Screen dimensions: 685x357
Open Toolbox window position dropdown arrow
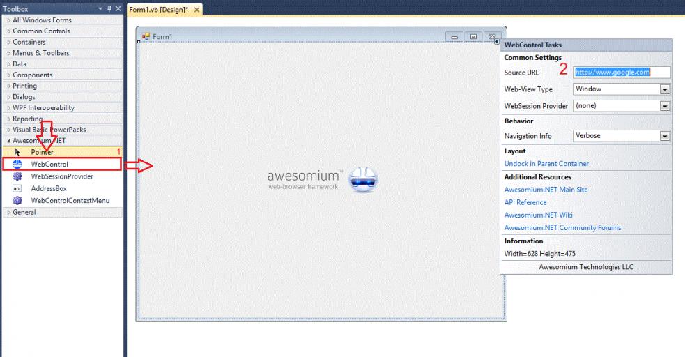tap(100, 9)
